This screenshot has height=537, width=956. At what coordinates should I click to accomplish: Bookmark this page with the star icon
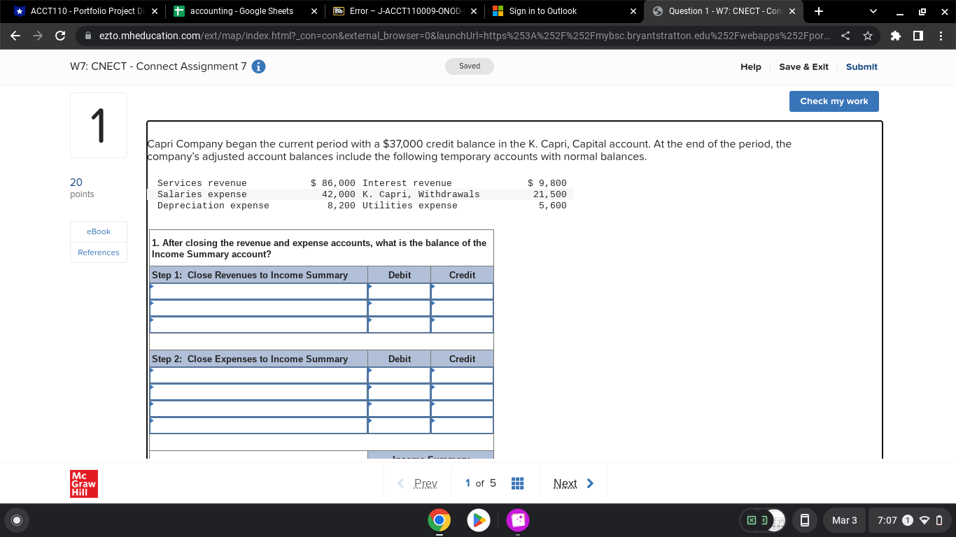point(868,36)
